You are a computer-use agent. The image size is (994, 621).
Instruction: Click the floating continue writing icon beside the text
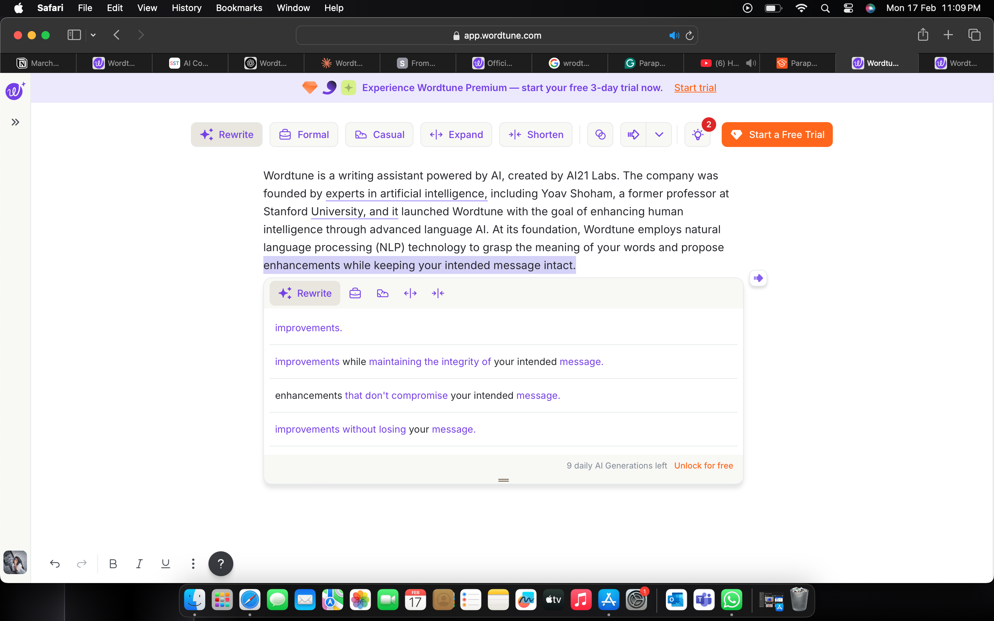pyautogui.click(x=758, y=278)
